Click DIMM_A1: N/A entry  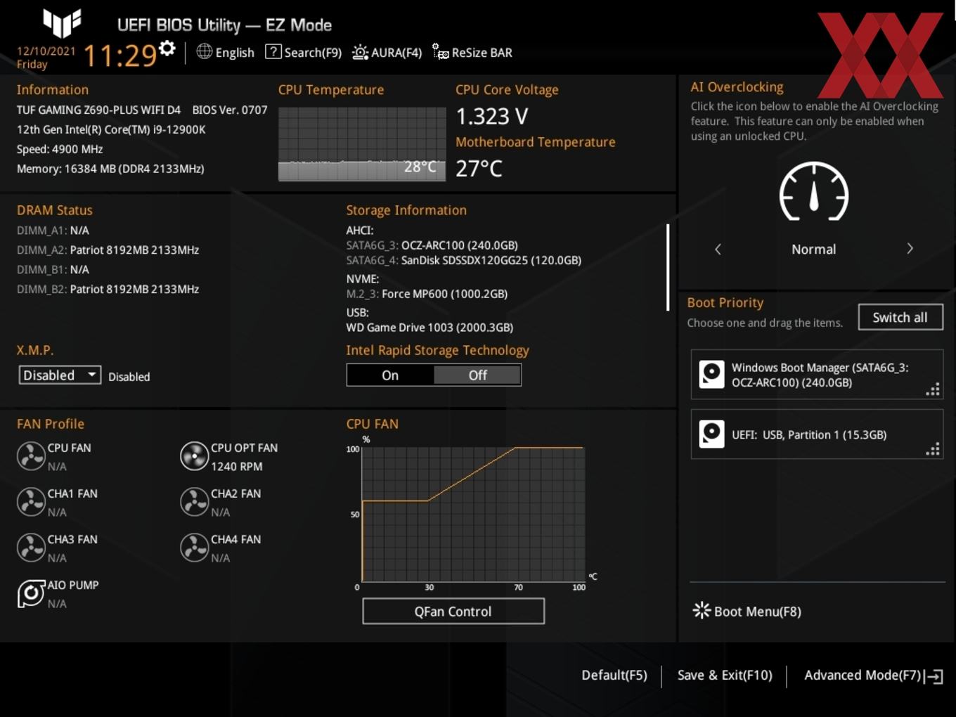click(53, 230)
